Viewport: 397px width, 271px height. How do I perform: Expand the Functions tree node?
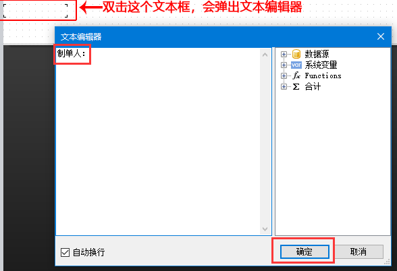284,76
